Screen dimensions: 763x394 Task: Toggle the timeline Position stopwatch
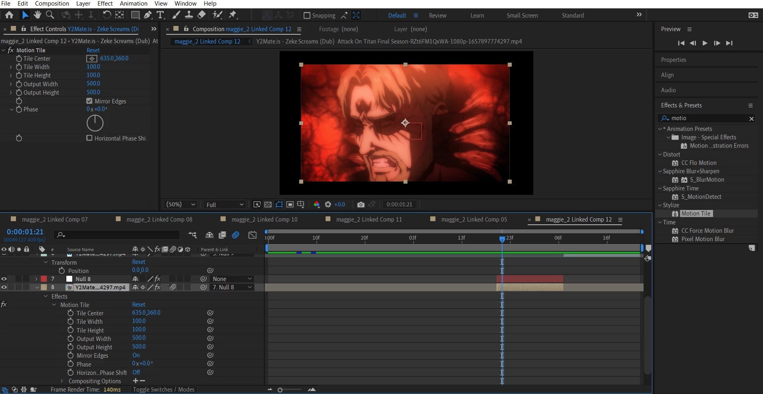click(62, 271)
